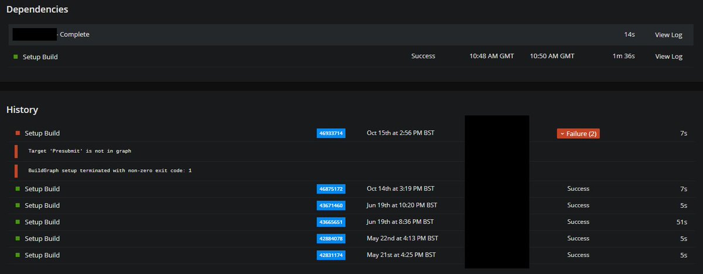Screen dimensions: 703x274
Task: Click the 10:48 AM GMT start time
Action: tap(492, 57)
